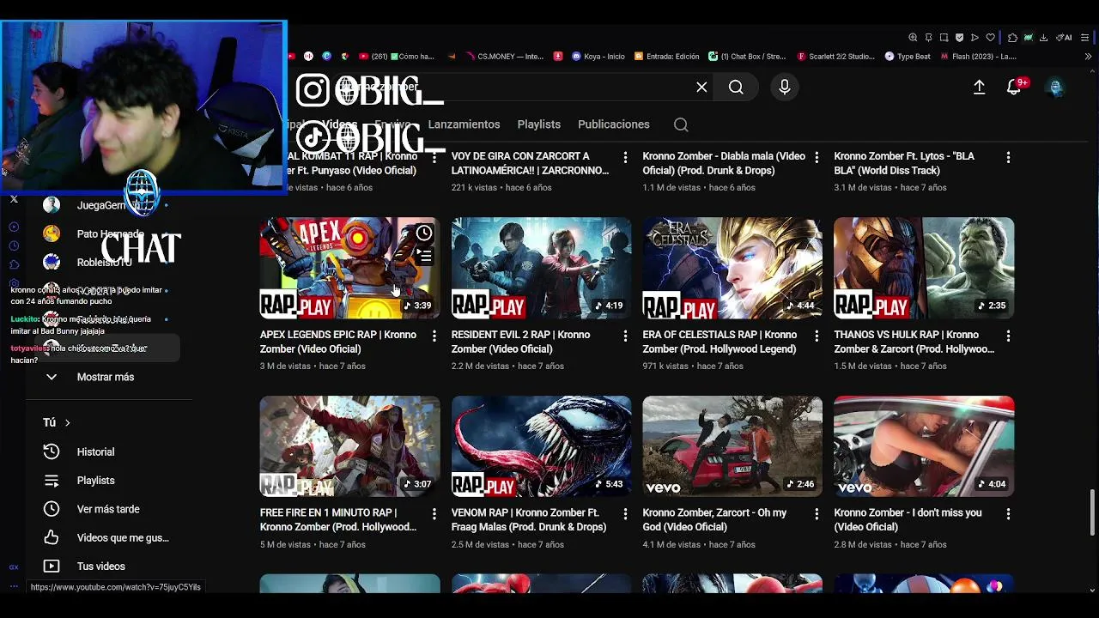Click the heart bookmark icon in toolbar
The height and width of the screenshot is (618, 1099).
click(991, 38)
